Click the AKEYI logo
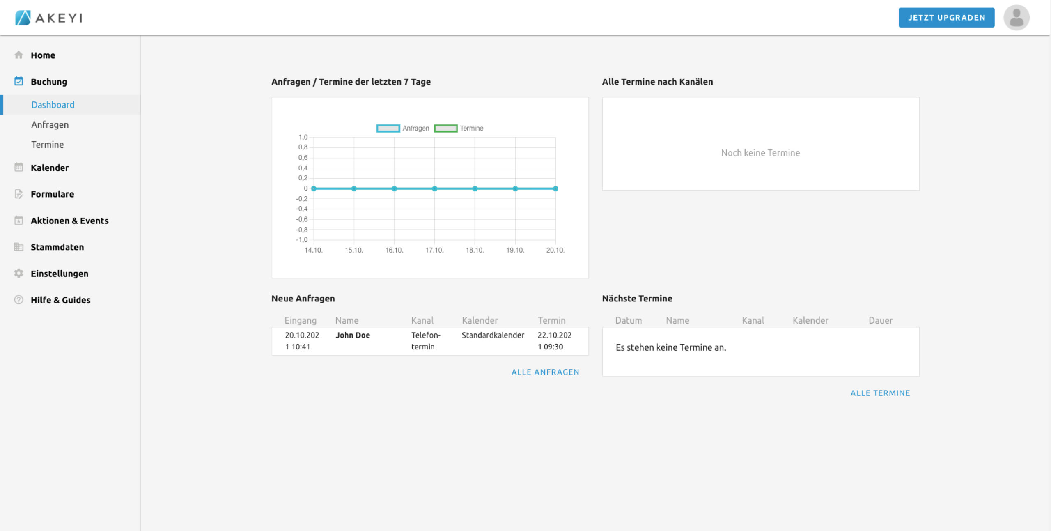The height and width of the screenshot is (531, 1051). 49,18
